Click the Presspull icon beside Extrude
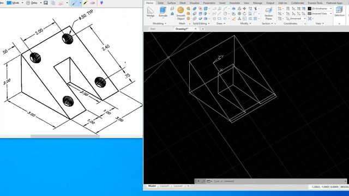 (172, 14)
